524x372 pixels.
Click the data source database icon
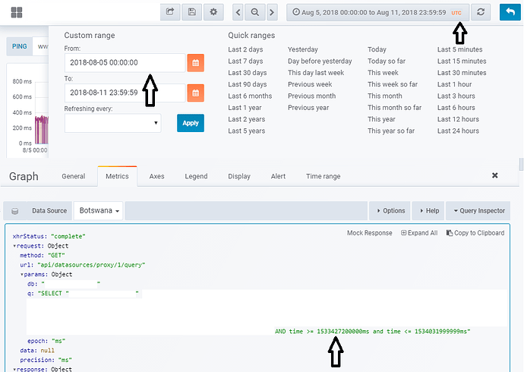tap(14, 211)
